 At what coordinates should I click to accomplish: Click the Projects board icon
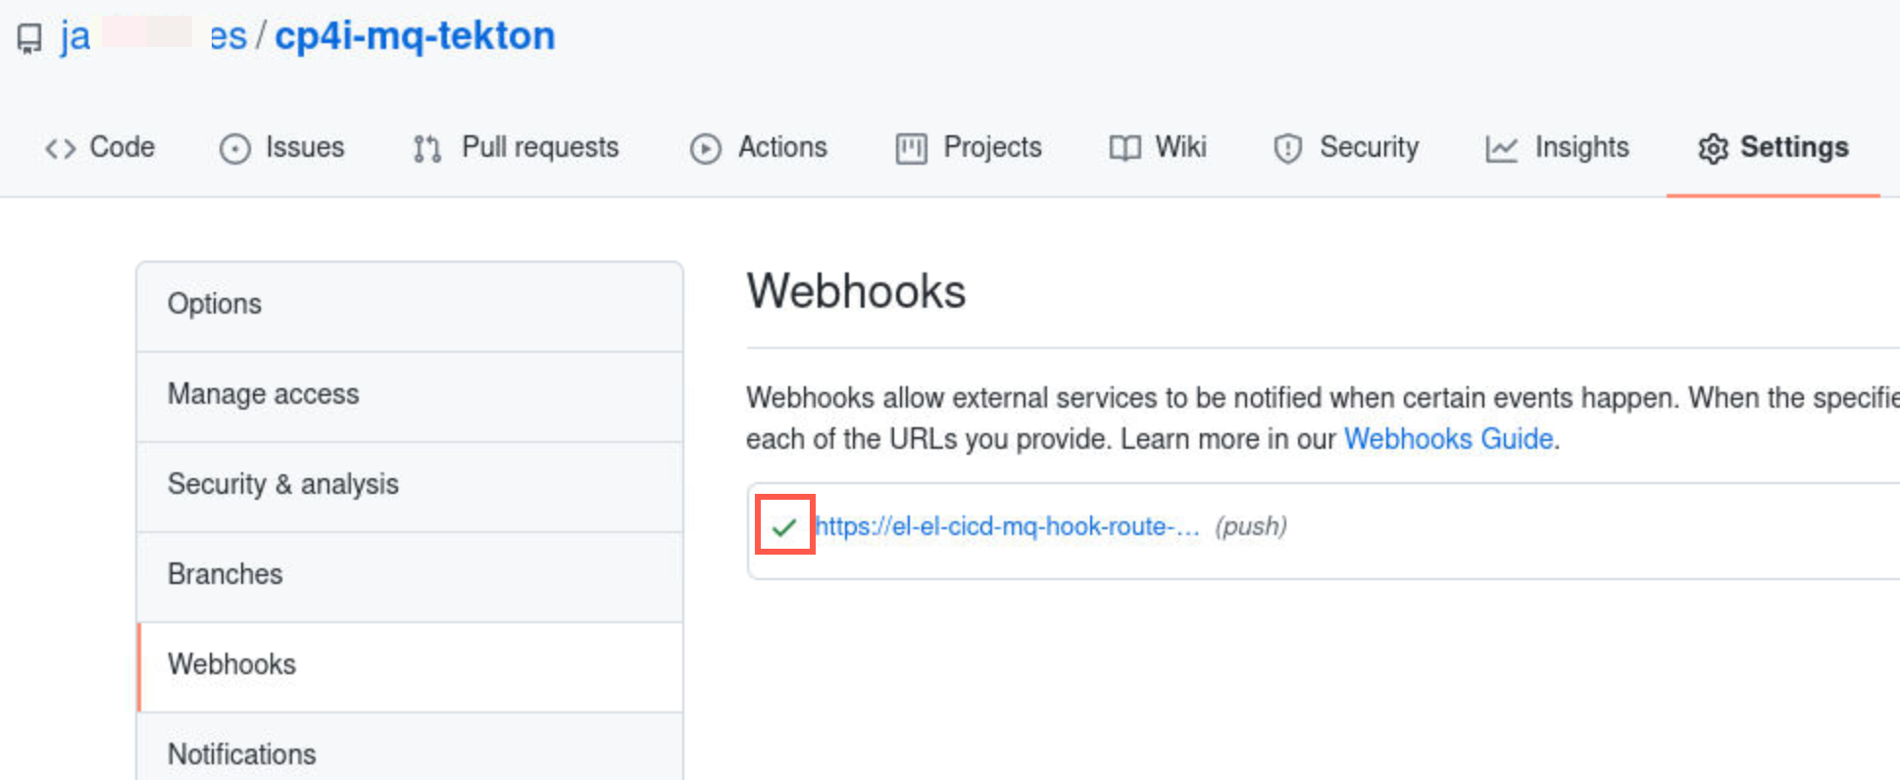(x=911, y=148)
